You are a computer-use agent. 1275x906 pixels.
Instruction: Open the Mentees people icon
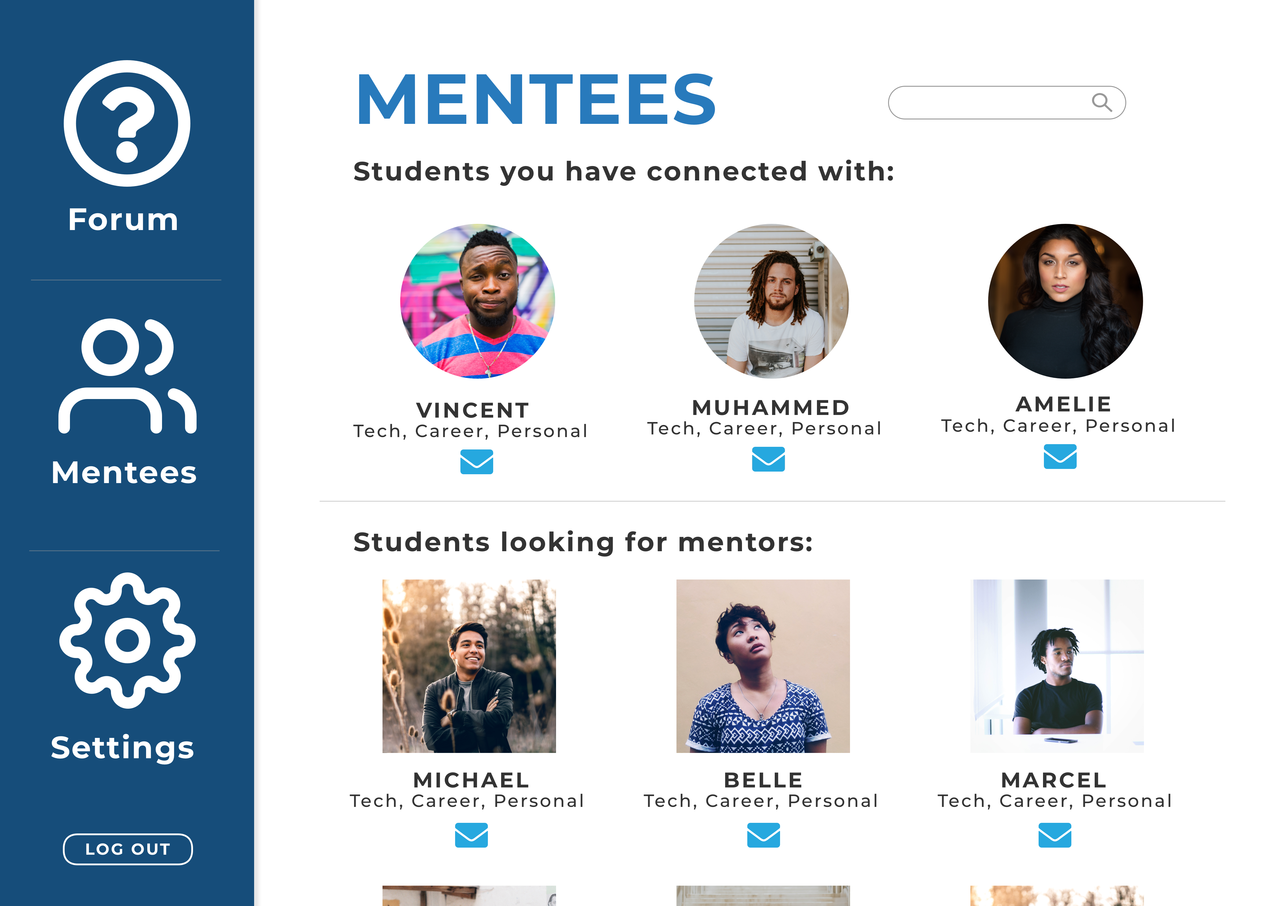click(x=127, y=376)
